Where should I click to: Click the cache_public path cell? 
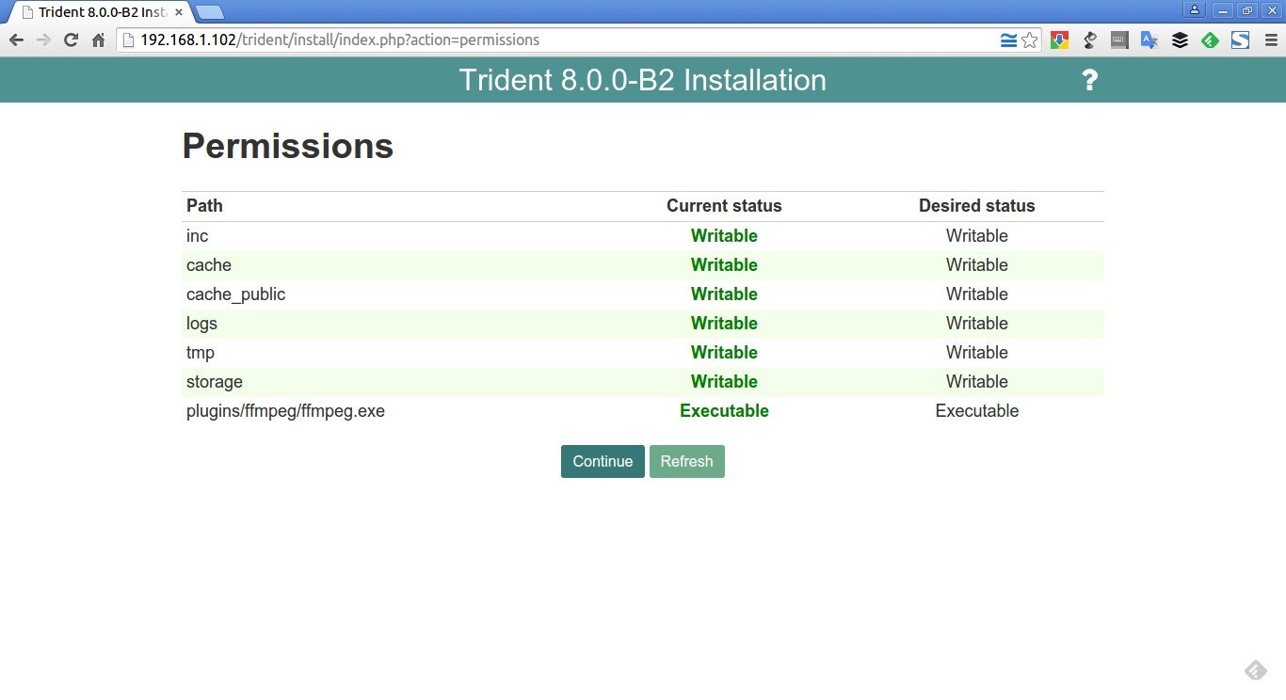(235, 294)
